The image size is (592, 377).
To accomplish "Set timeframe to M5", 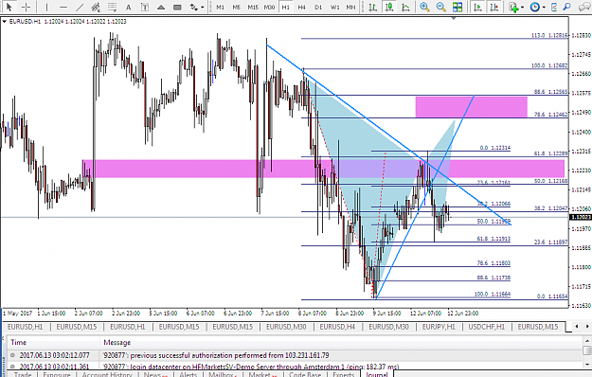I will point(237,7).
